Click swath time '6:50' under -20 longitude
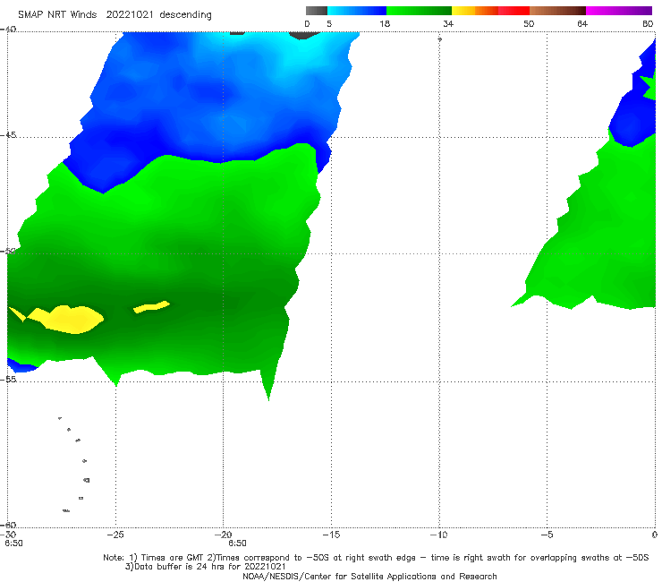Viewport: 662px width, 582px height. pos(237,543)
